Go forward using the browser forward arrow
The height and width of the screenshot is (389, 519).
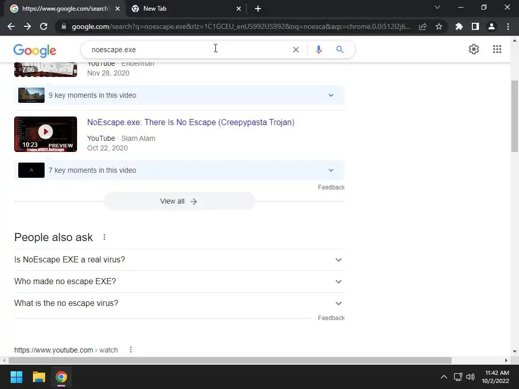pos(27,26)
